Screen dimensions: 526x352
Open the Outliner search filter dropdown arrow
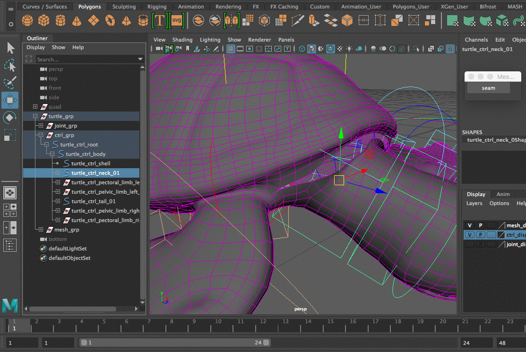(140, 59)
